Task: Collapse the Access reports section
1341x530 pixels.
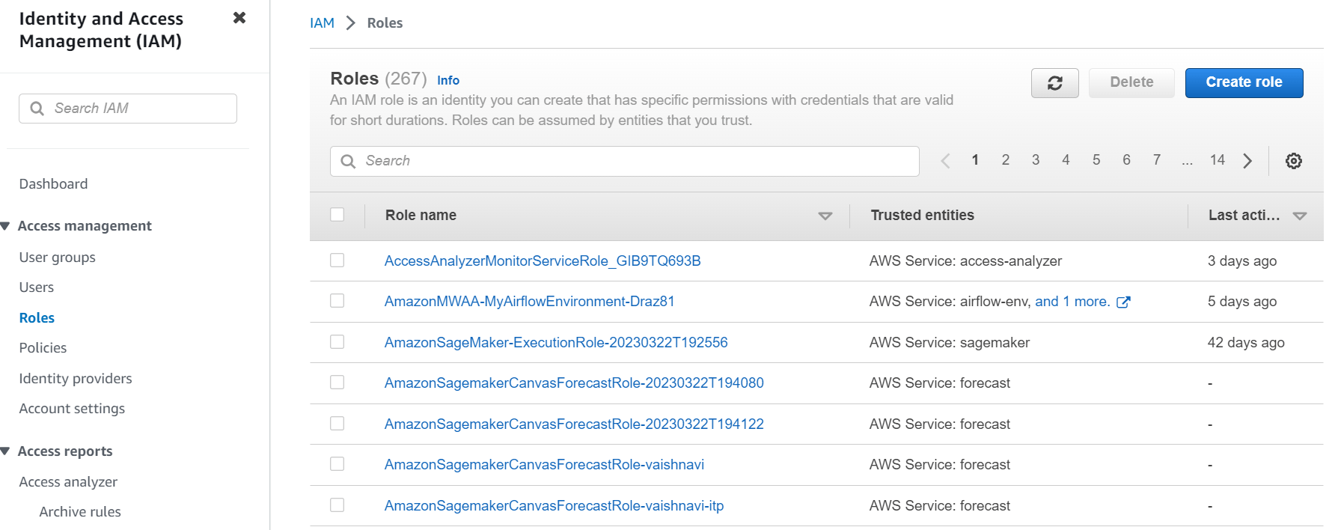Action: [6, 451]
